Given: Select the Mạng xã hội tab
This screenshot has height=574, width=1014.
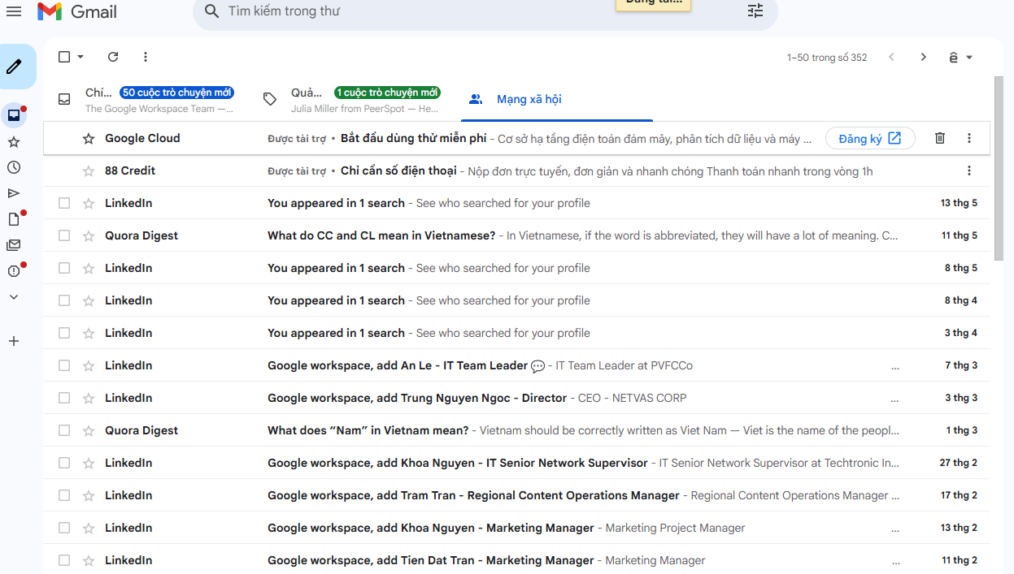Looking at the screenshot, I should pos(557,99).
